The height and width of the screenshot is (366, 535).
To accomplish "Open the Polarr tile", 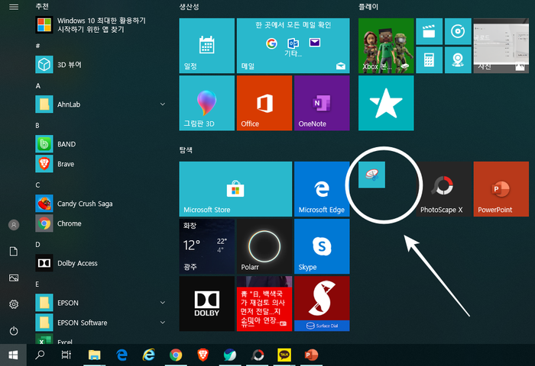I will 264,246.
